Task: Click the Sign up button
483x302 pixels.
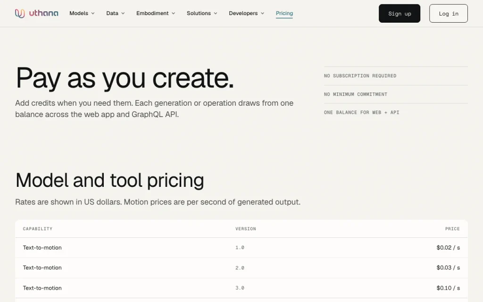Action: pyautogui.click(x=400, y=14)
